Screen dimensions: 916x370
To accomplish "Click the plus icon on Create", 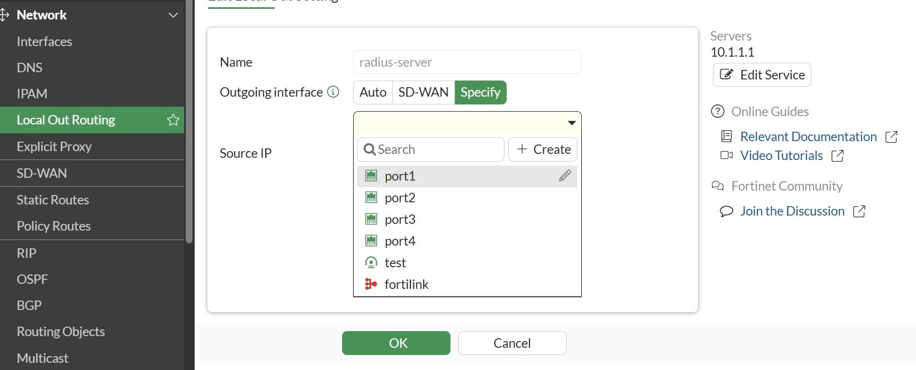I will [x=522, y=149].
